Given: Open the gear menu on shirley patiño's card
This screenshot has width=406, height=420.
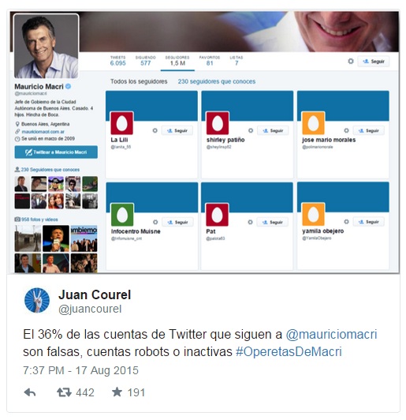Looking at the screenshot, I should pos(251,130).
